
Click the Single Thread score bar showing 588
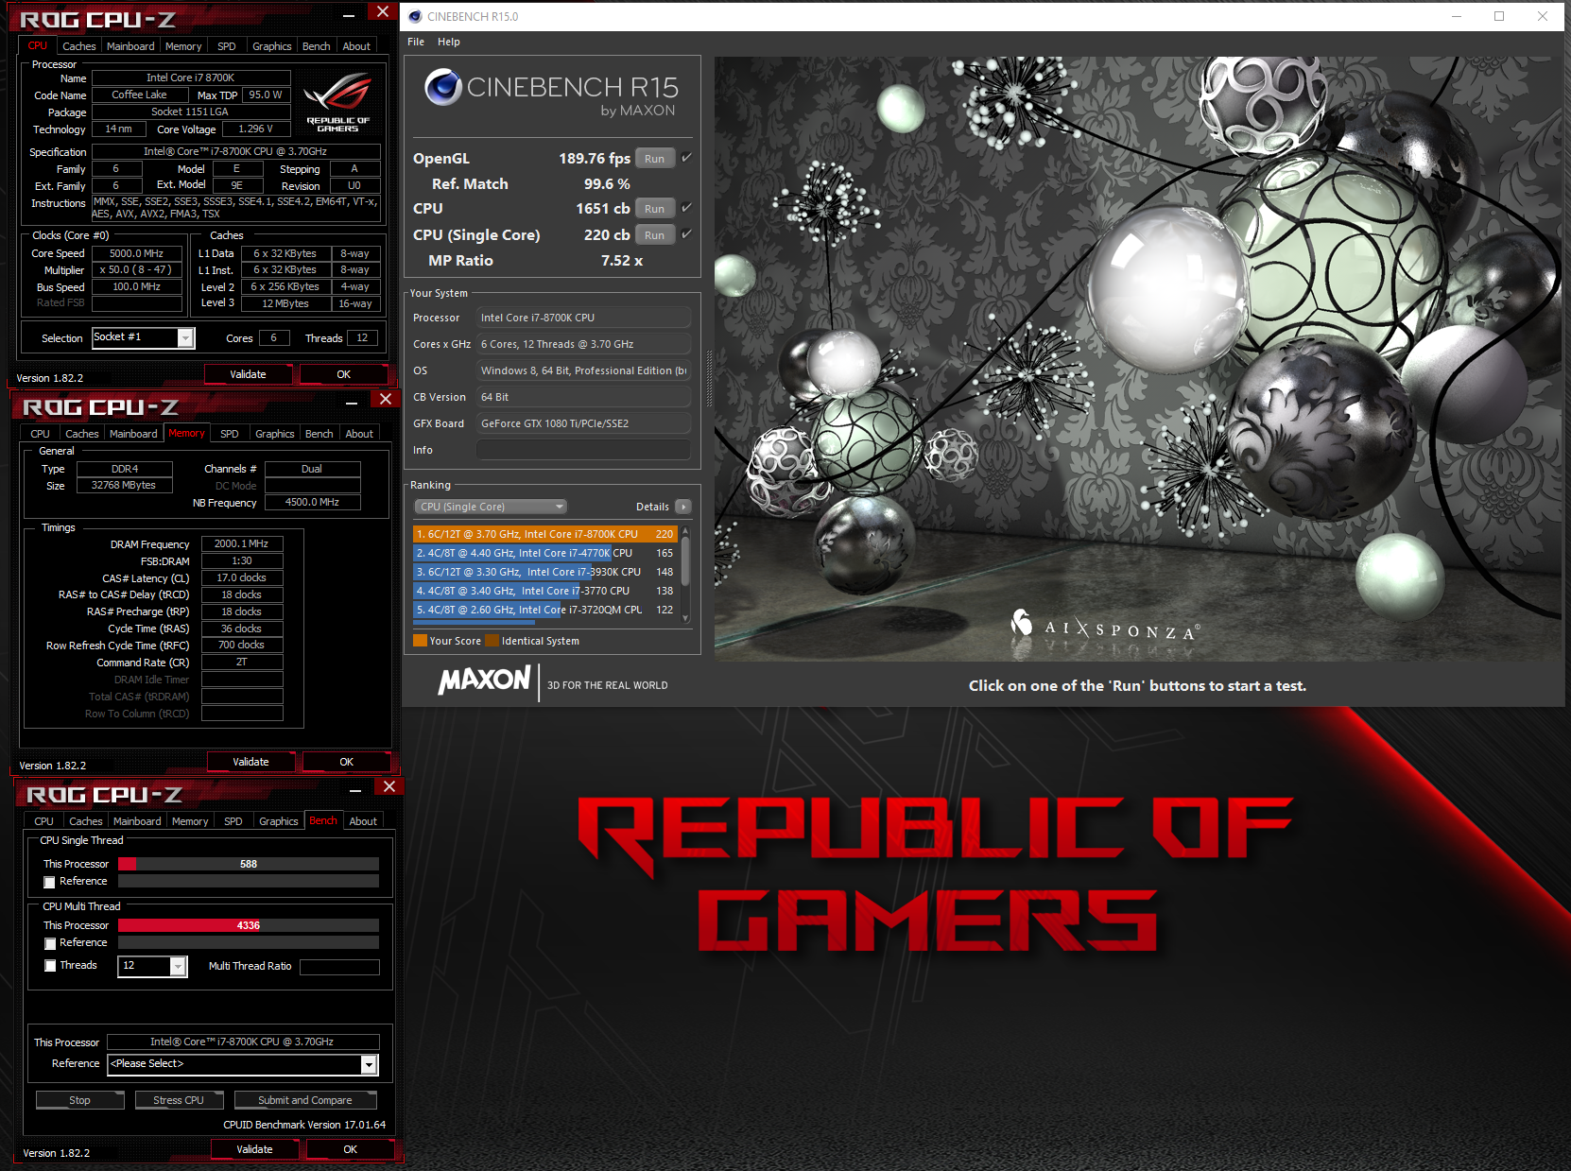tap(249, 864)
